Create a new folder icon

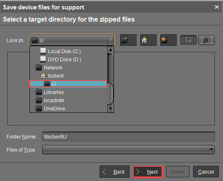point(168,40)
